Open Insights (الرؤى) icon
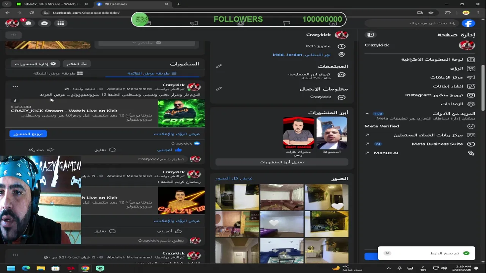The height and width of the screenshot is (273, 486). pyautogui.click(x=471, y=69)
